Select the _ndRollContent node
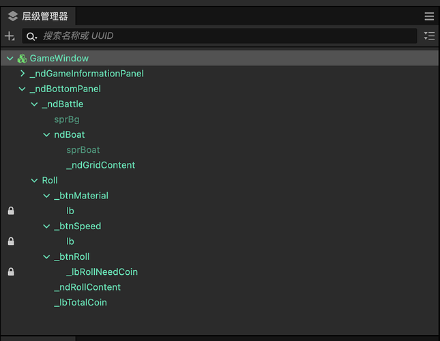 click(x=87, y=287)
